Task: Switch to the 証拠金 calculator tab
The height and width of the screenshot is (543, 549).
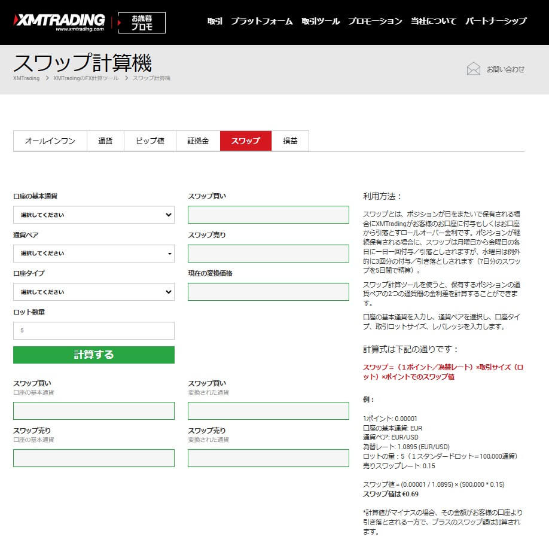Action: 197,141
